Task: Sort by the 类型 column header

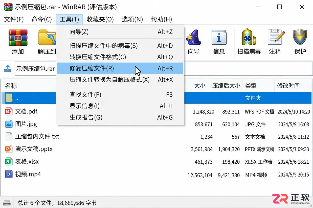Action: pyautogui.click(x=251, y=86)
